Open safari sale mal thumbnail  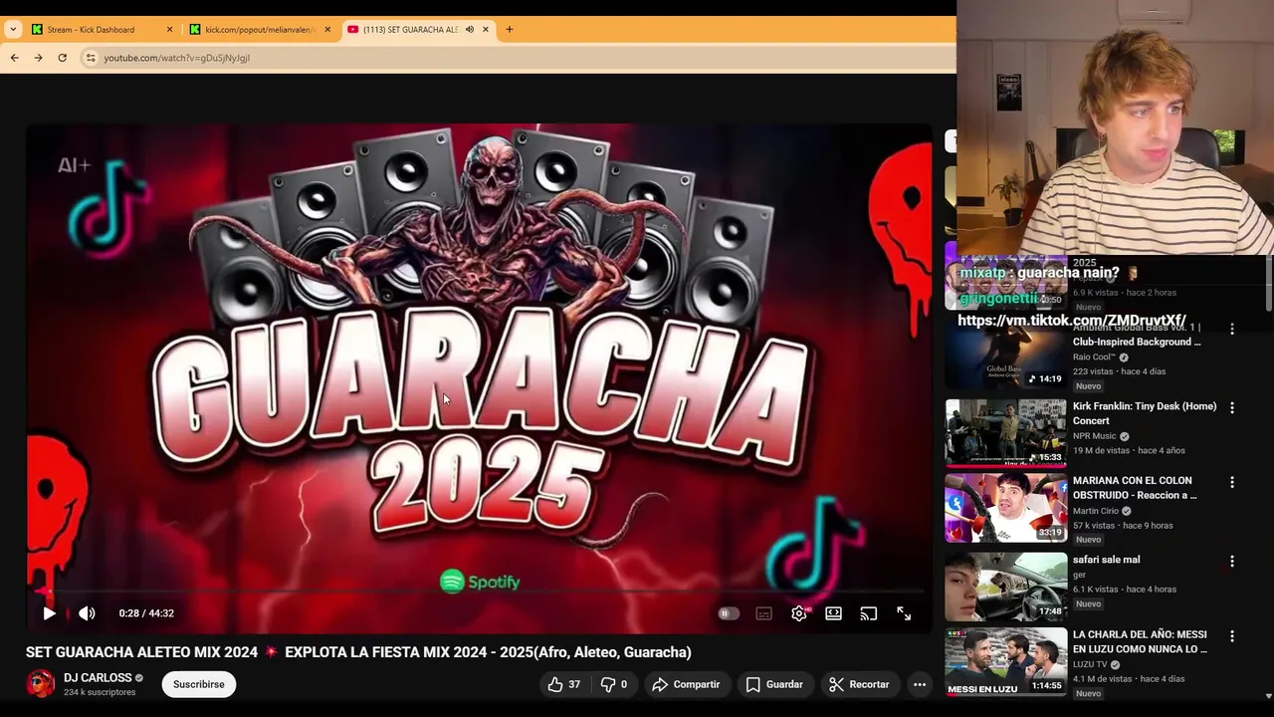coord(1005,587)
